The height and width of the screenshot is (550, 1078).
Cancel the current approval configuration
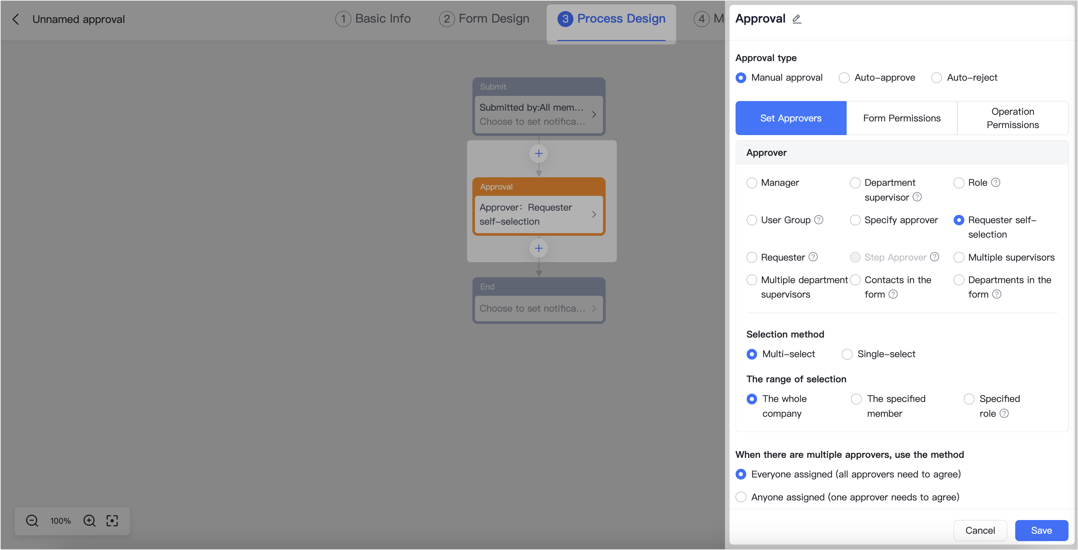tap(981, 530)
